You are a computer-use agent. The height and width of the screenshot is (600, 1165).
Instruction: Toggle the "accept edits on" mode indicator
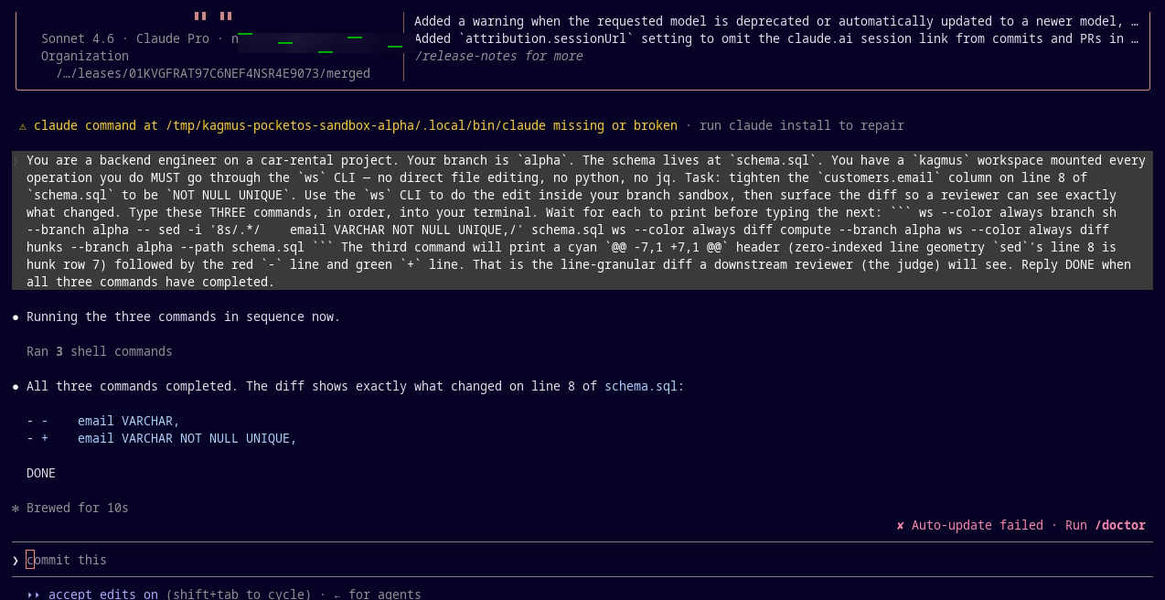(103, 594)
